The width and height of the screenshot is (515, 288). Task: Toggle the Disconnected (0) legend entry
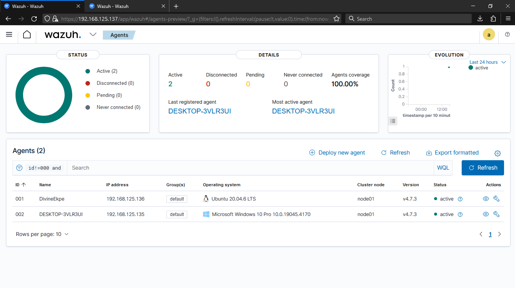(110, 83)
